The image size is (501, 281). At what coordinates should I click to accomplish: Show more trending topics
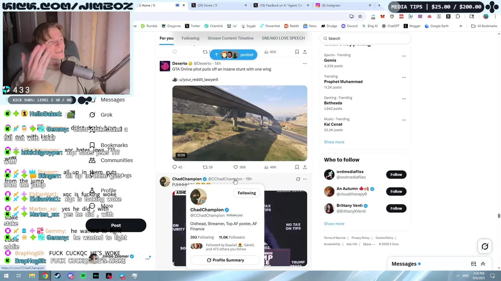pyautogui.click(x=334, y=142)
